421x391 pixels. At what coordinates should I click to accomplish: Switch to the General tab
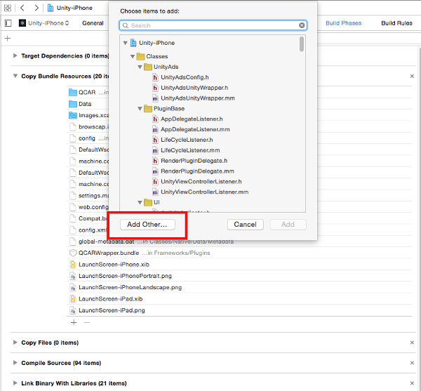click(93, 23)
